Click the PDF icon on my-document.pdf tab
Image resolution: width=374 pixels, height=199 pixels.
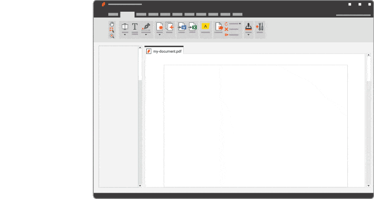tap(149, 52)
